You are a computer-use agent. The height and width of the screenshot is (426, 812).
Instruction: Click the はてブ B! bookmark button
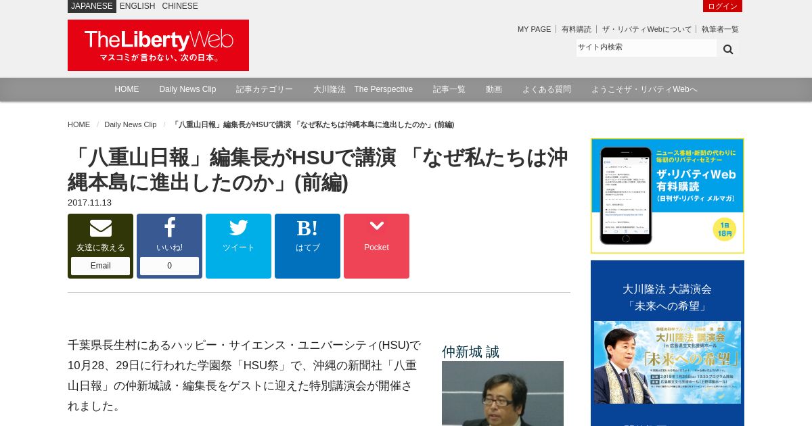tap(307, 246)
